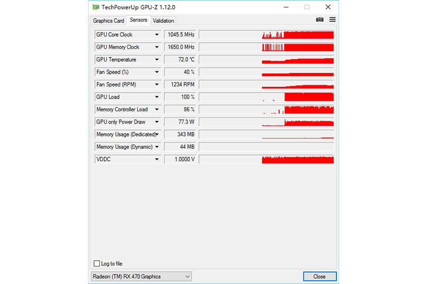Click the Memory Controller Load graph
The width and height of the screenshot is (427, 284).
[266, 110]
